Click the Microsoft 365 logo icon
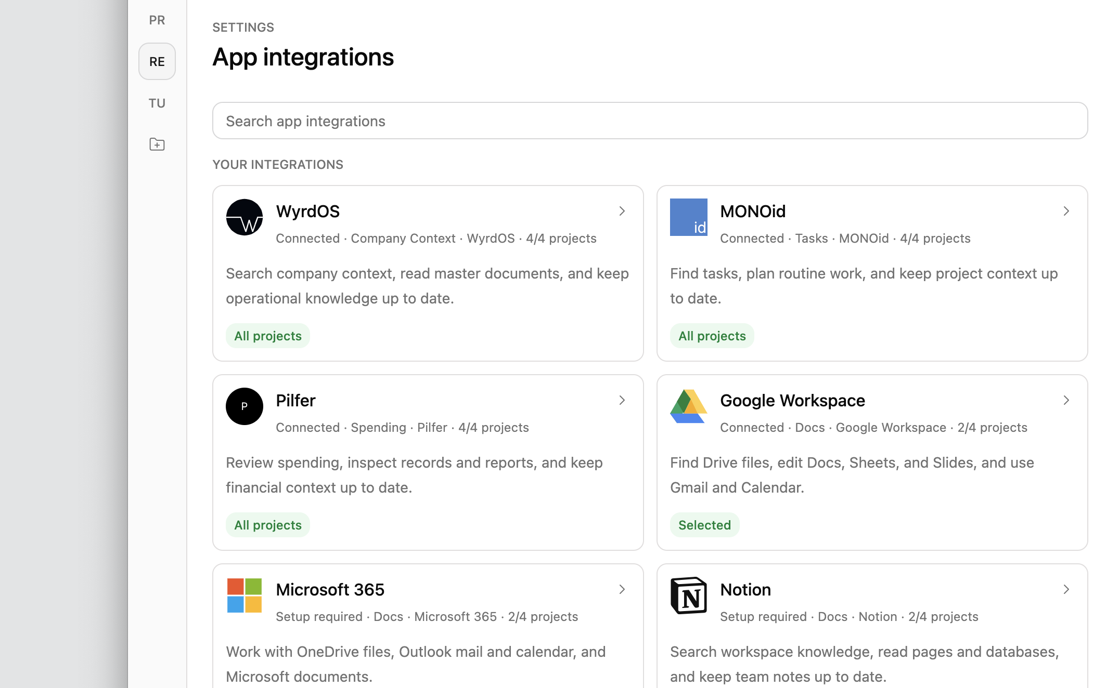This screenshot has height=688, width=1106. tap(245, 596)
